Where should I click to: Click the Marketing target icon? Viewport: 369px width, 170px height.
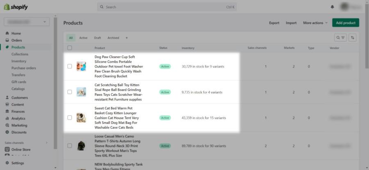pyautogui.click(x=7, y=125)
